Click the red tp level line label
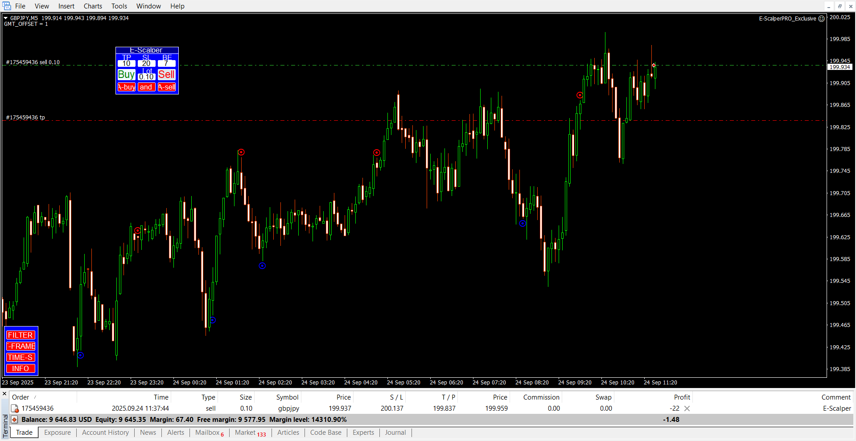856x441 pixels. point(25,118)
